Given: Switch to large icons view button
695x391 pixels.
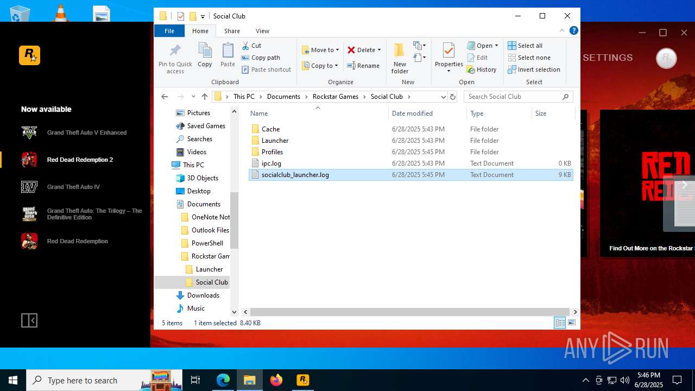Looking at the screenshot, I should (x=572, y=323).
